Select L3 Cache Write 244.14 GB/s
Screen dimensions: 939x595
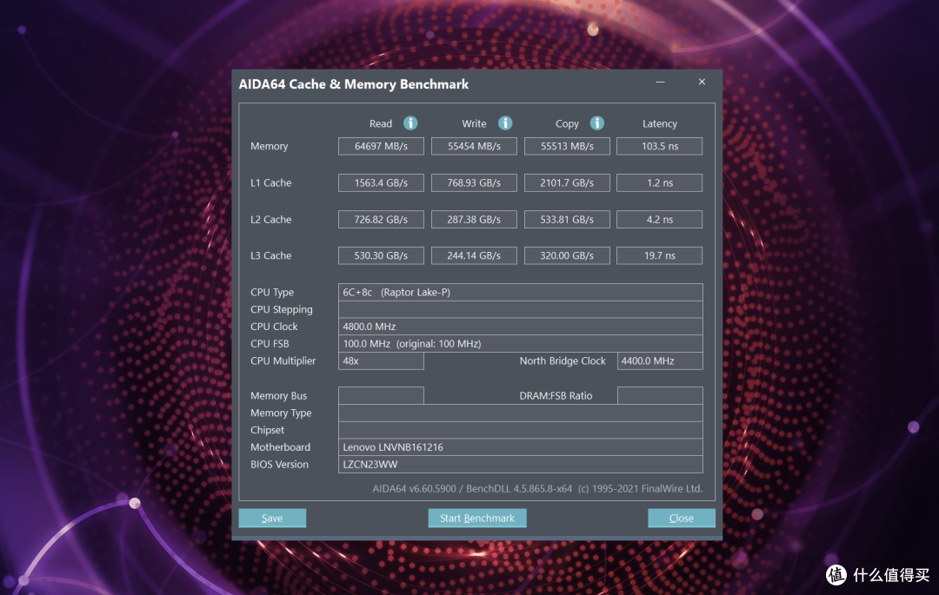coord(474,256)
